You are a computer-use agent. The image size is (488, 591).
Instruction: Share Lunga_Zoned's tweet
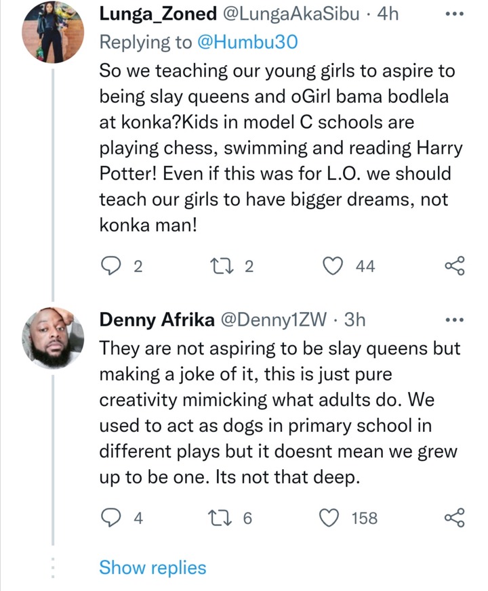(x=455, y=266)
